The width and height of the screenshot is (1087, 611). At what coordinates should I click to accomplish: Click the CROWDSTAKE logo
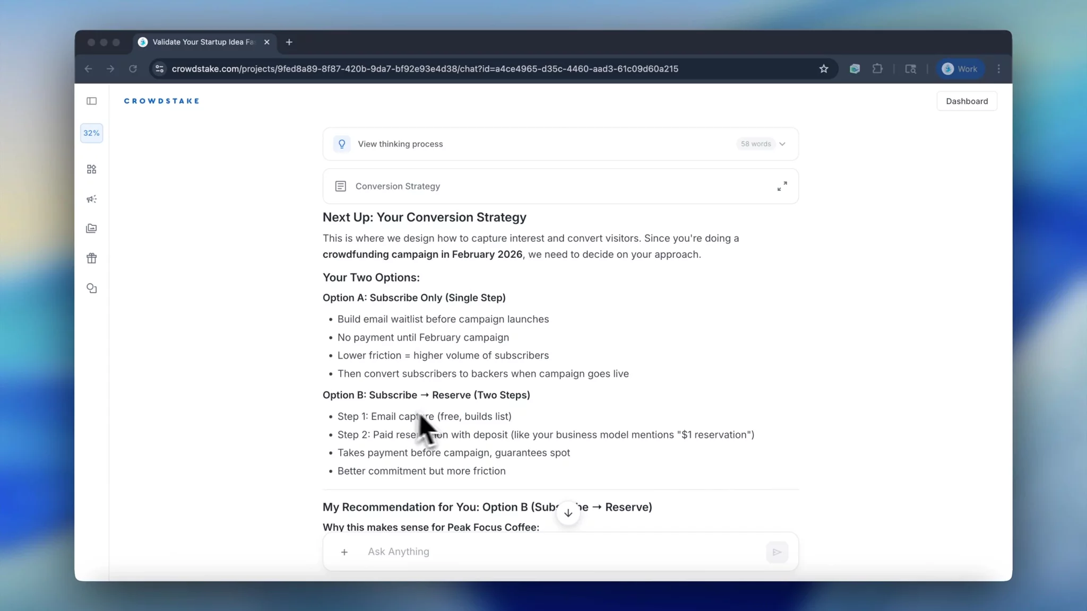(x=161, y=101)
